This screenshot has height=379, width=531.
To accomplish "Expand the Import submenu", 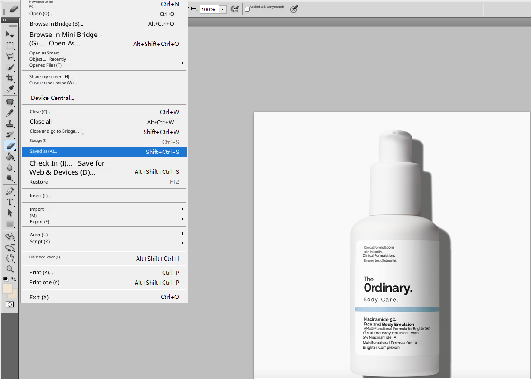I will (x=182, y=209).
